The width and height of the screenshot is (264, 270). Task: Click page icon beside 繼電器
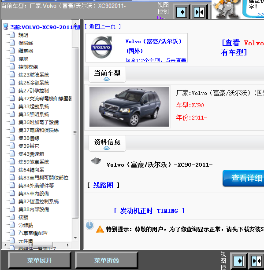point(12,51)
